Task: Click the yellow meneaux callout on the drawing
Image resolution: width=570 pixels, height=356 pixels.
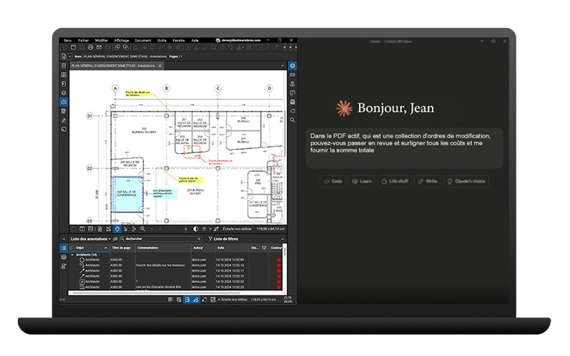Action: click(x=138, y=94)
